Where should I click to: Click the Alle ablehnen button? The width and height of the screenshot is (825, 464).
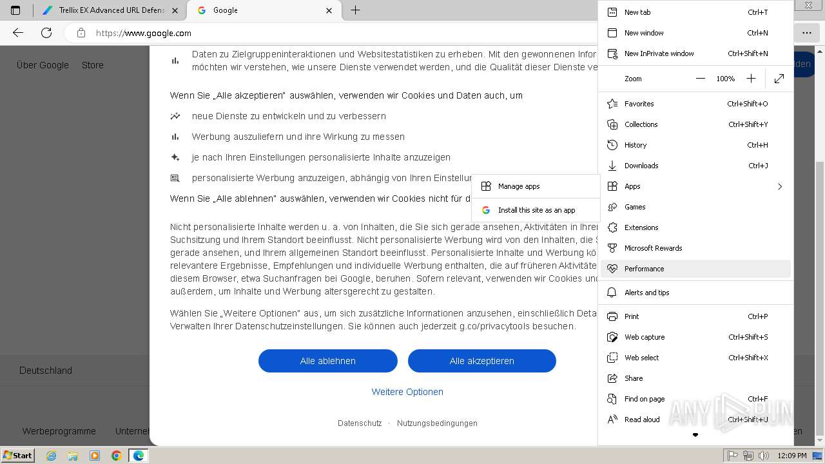(x=328, y=361)
